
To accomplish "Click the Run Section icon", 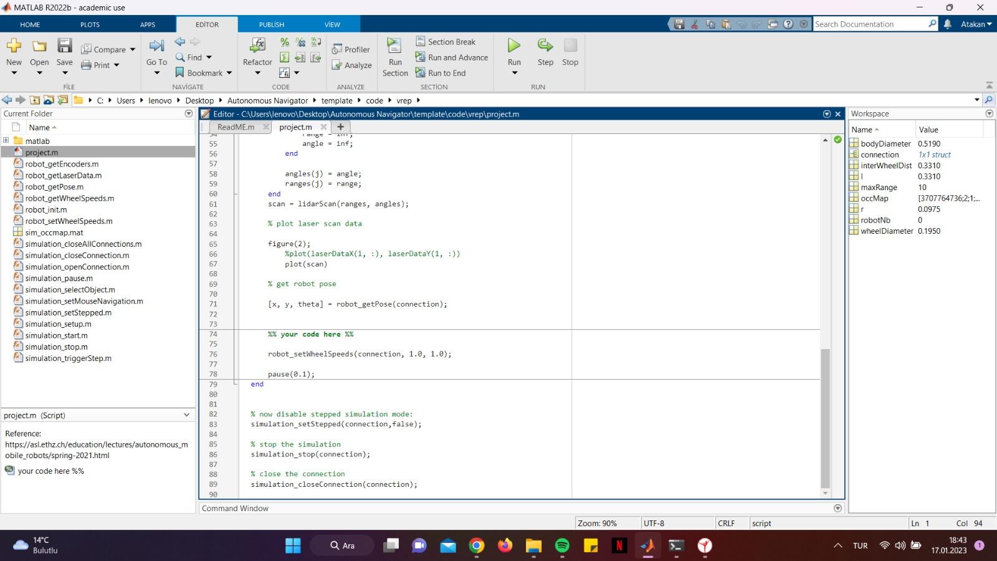I will coord(394,46).
